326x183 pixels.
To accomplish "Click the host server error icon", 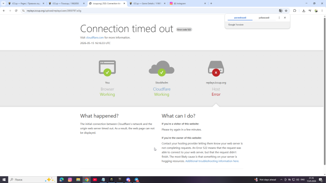I will tap(216, 68).
